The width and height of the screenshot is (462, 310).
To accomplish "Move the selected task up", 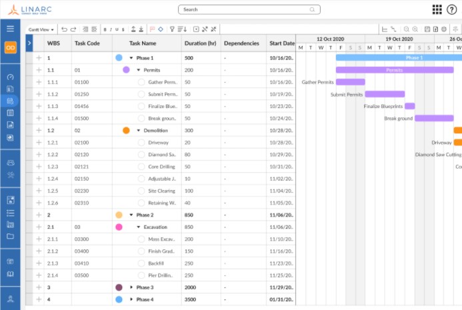I will tap(133, 29).
